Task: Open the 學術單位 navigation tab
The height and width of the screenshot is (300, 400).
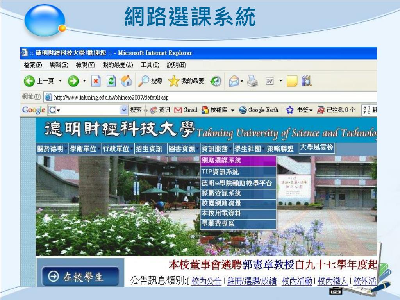Action: tap(85, 148)
